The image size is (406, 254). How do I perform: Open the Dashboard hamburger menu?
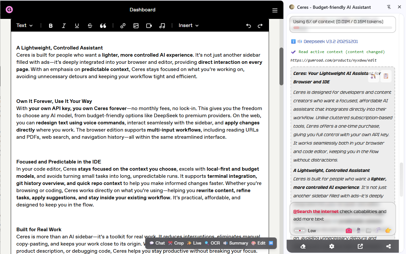pos(275,10)
